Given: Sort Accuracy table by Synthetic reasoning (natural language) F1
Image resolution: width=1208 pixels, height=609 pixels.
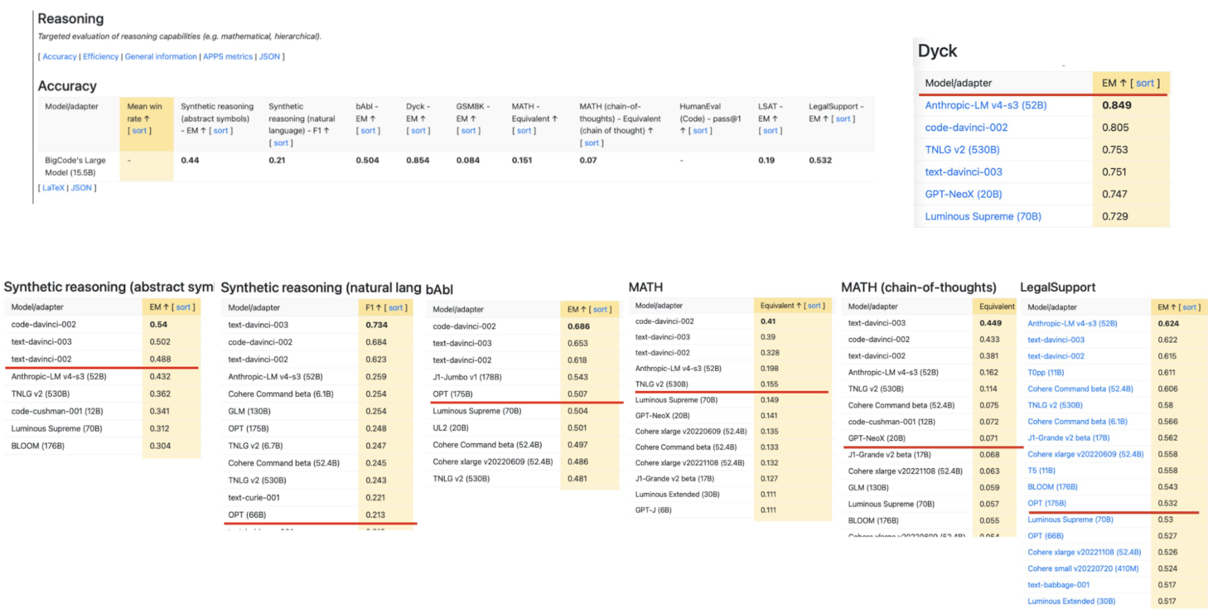Looking at the screenshot, I should [x=281, y=143].
